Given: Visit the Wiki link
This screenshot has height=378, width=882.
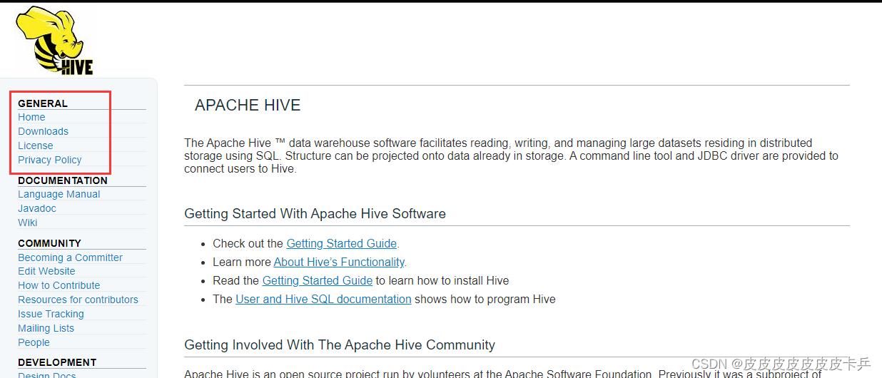Looking at the screenshot, I should click(27, 223).
